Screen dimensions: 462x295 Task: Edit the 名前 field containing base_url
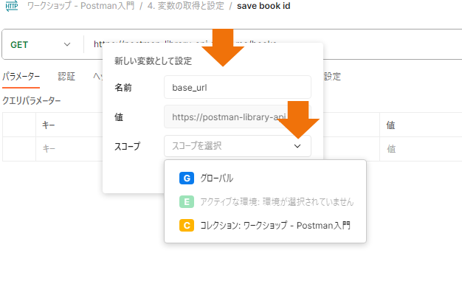point(238,87)
